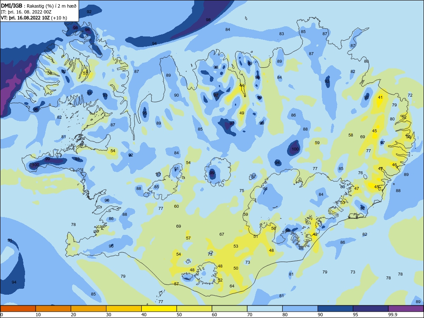Click the map value 83
This screenshot has height=318, width=424.
click(x=282, y=34)
